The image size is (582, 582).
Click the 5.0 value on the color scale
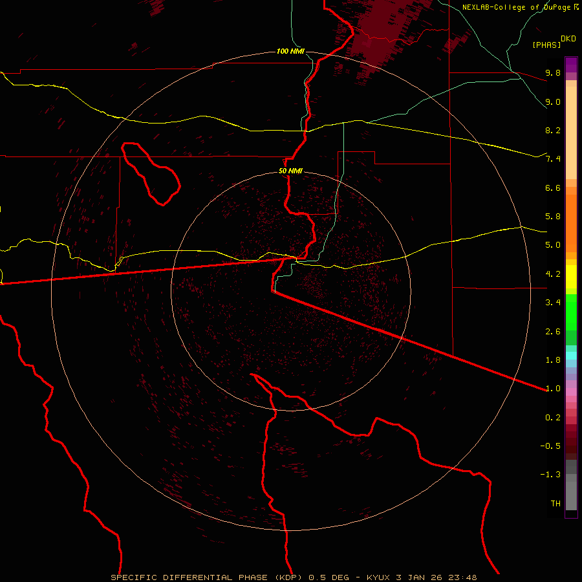coord(553,245)
